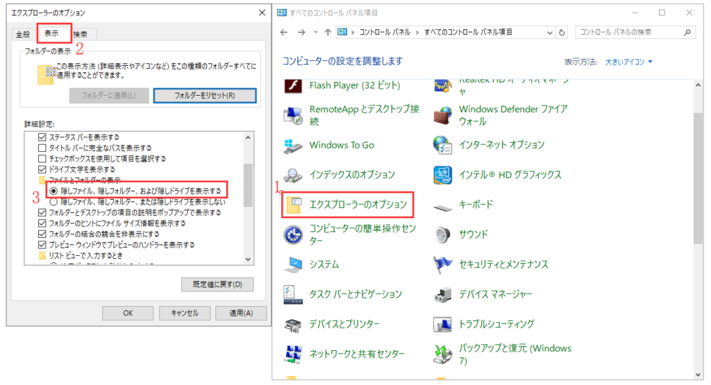Toggle ドライブ文字を表示する checkbox

(42, 169)
